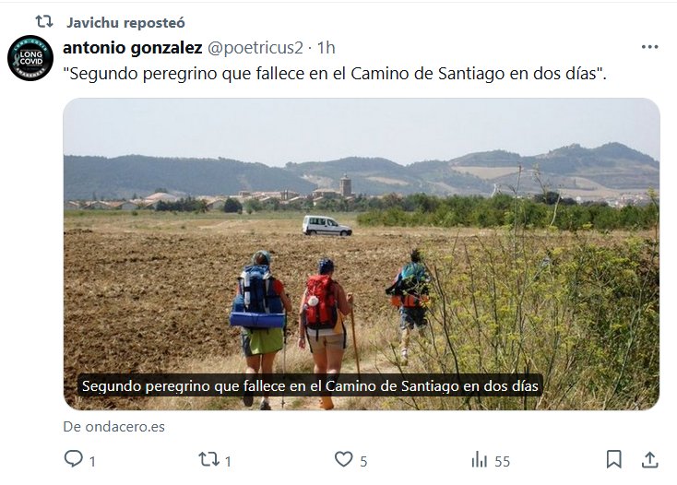The width and height of the screenshot is (677, 485).
Task: Bookmark this tweet
Action: (x=613, y=459)
